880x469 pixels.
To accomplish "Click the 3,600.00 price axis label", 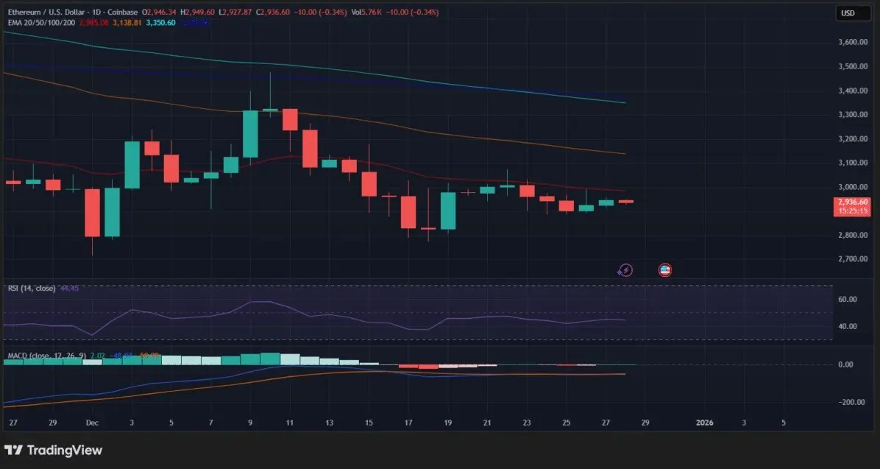I will 853,42.
